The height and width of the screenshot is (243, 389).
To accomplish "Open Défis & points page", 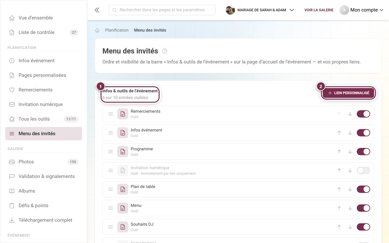I will 43,206.
